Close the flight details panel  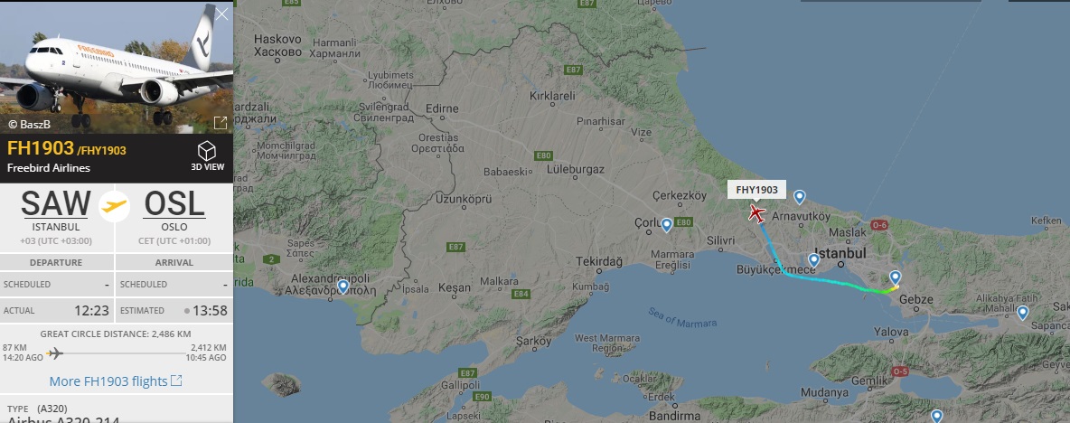(221, 14)
